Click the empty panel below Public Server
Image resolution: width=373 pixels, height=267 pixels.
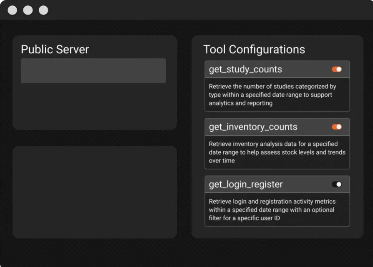(x=95, y=192)
